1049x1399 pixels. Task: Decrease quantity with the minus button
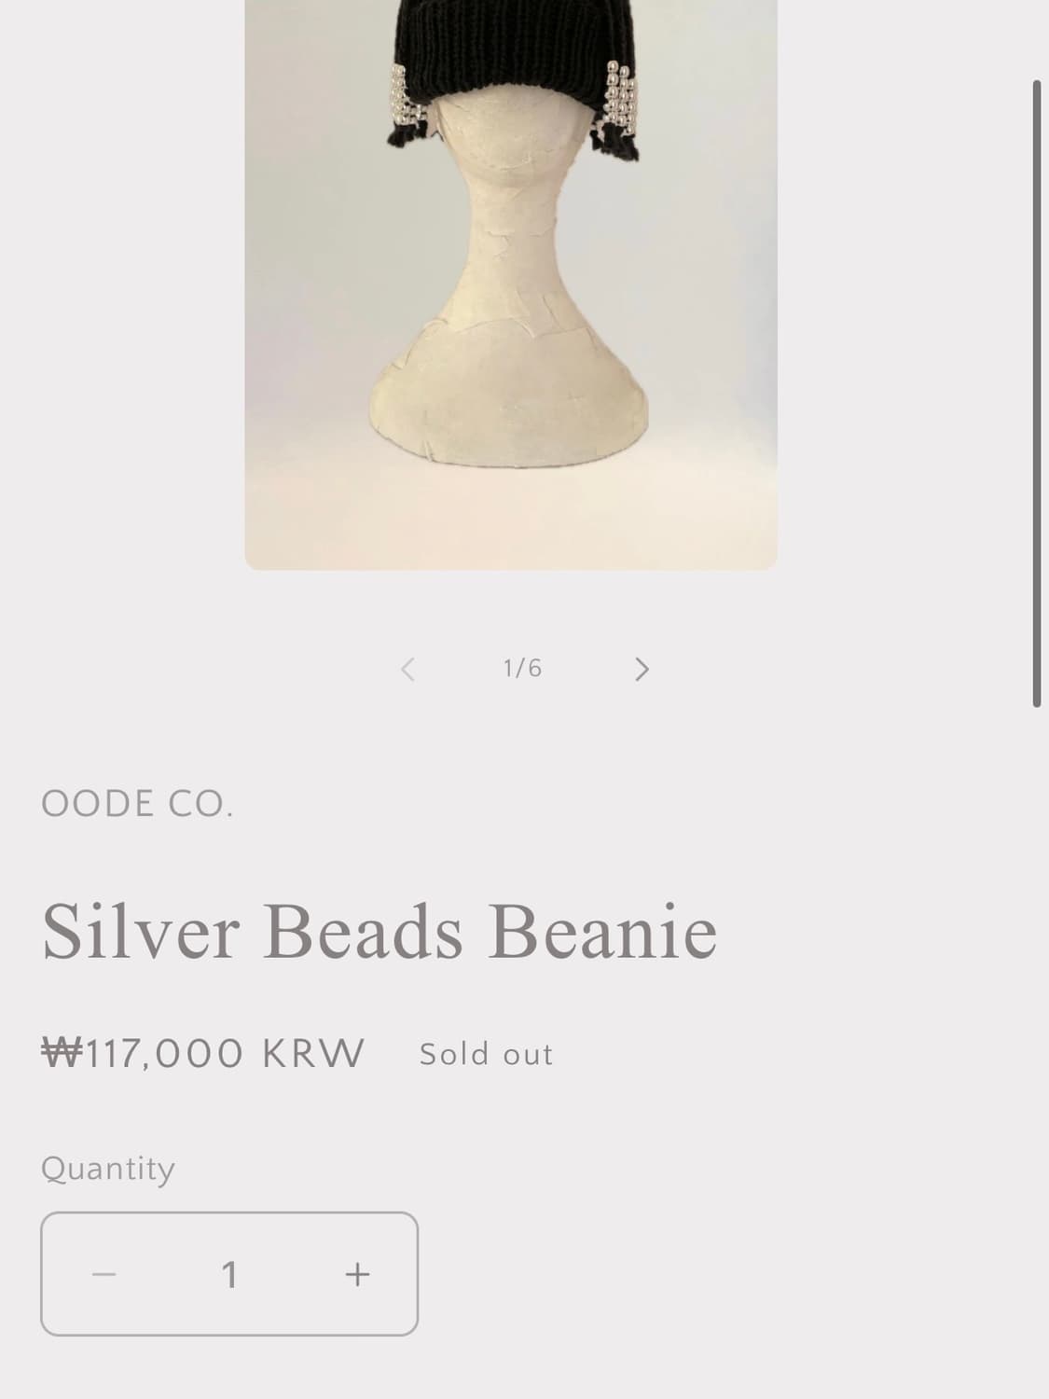(104, 1274)
